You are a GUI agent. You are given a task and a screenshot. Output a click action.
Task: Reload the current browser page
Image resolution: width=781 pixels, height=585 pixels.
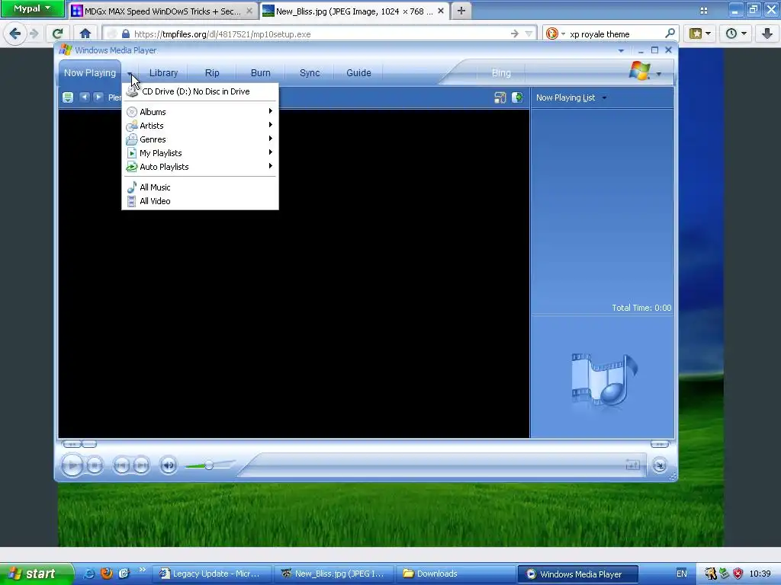pos(58,34)
